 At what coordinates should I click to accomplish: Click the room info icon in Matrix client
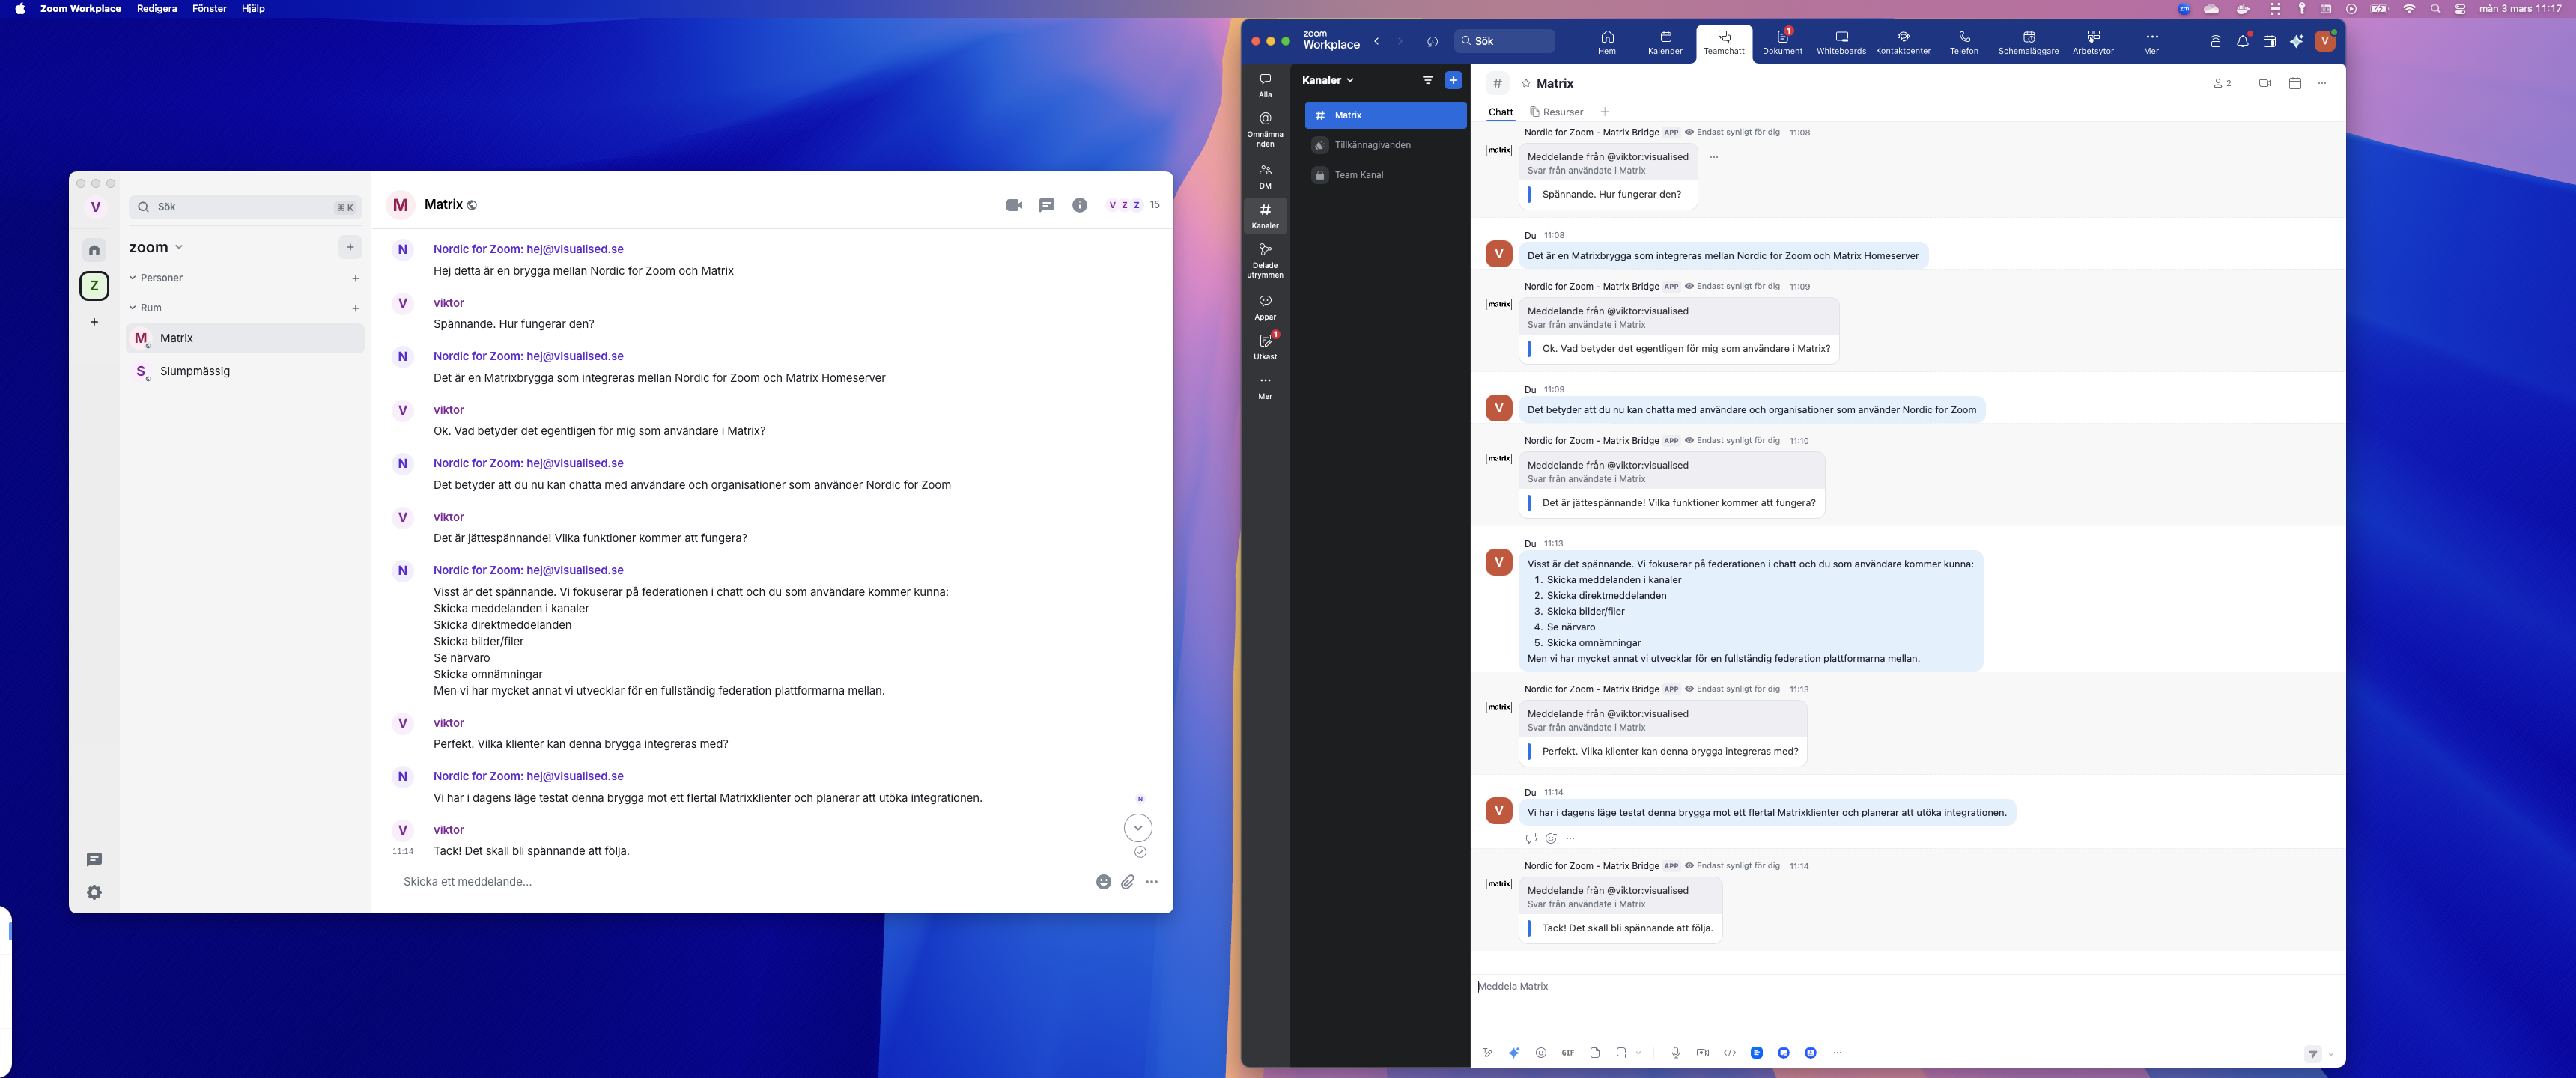pyautogui.click(x=1079, y=205)
